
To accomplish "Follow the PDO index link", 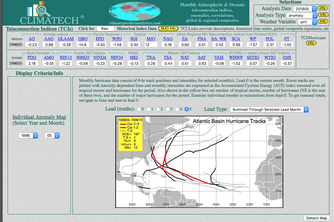I will 32,58.
